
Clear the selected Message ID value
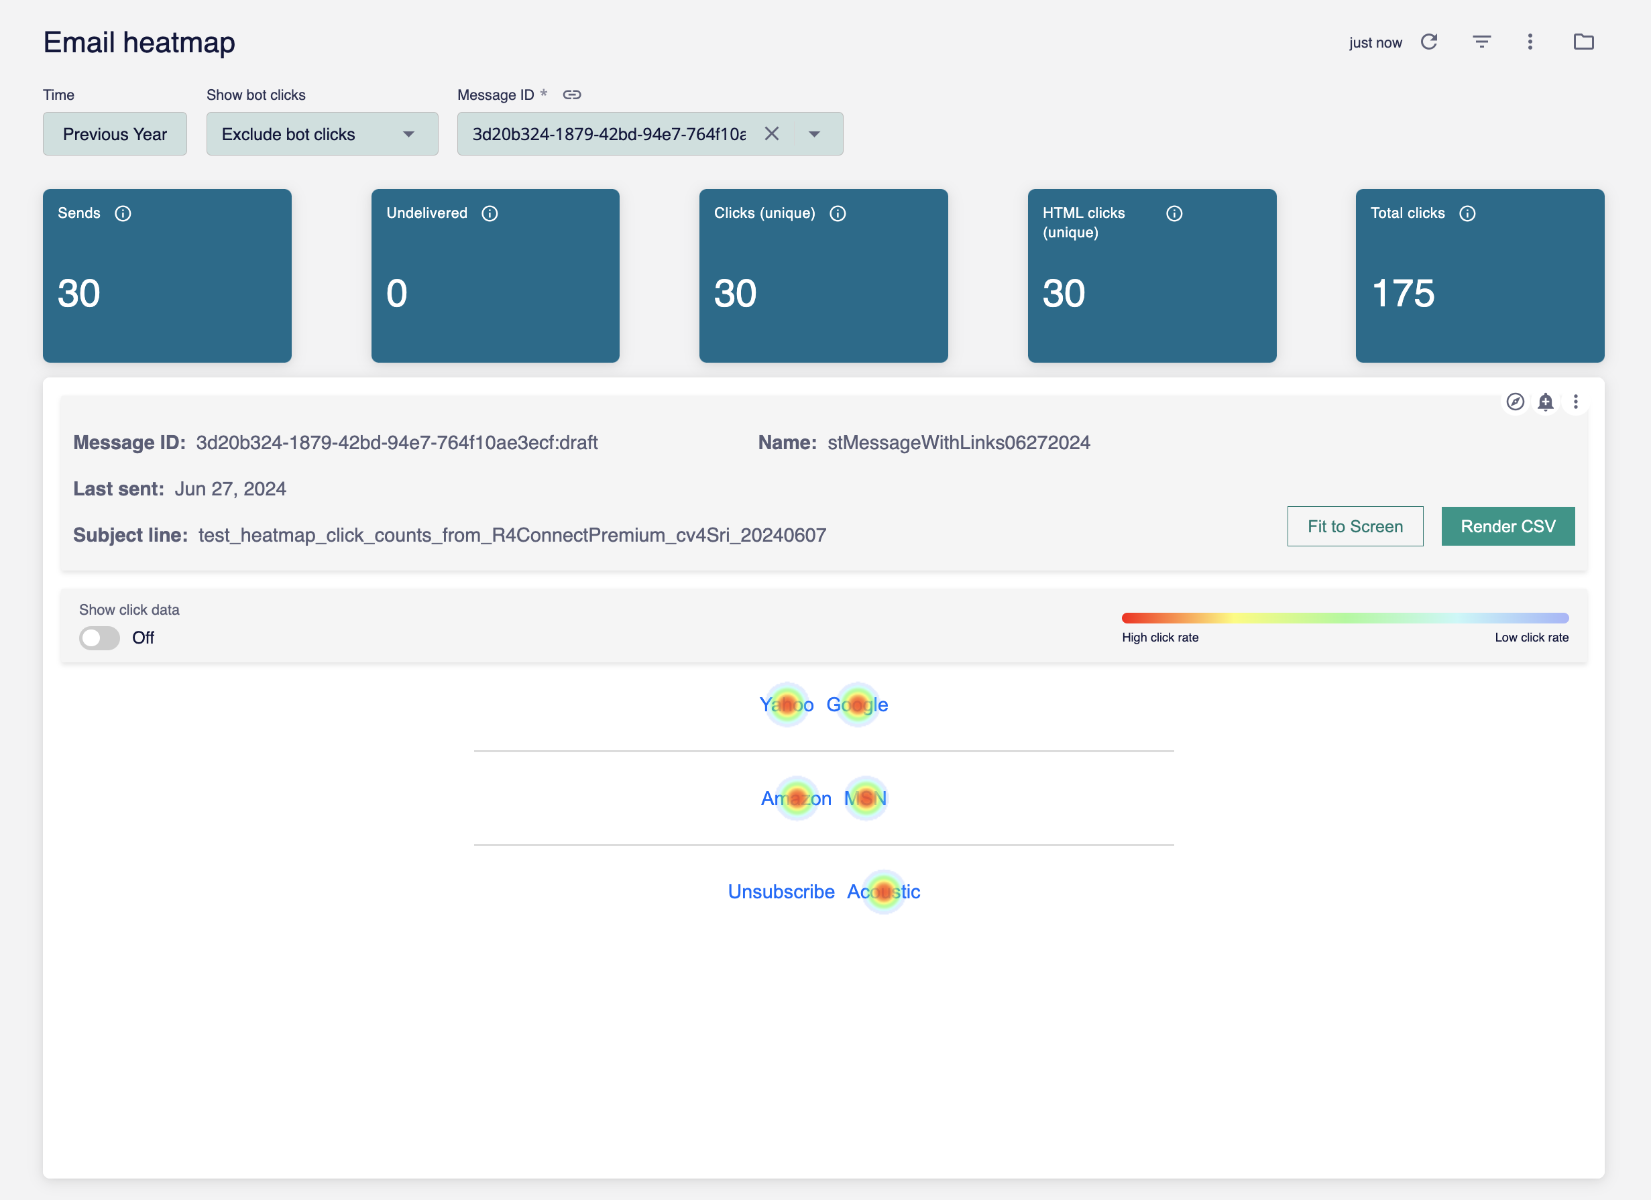[772, 134]
